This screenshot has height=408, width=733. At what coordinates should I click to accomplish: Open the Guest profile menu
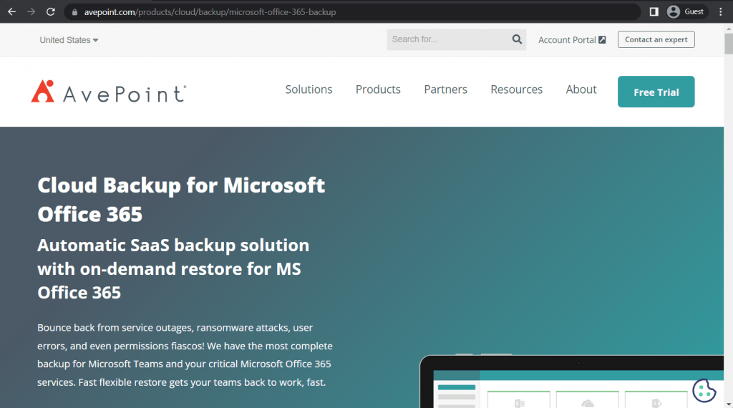click(x=686, y=11)
